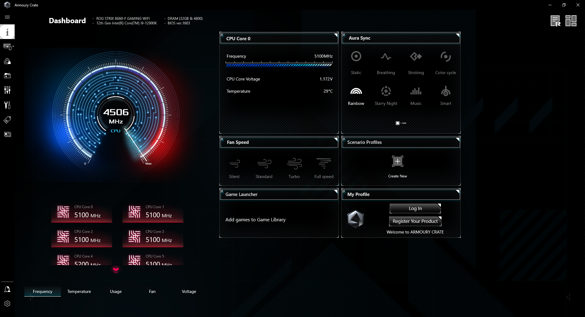
Task: Click the 1.172V CPU Core Voltage value
Action: [x=326, y=79]
